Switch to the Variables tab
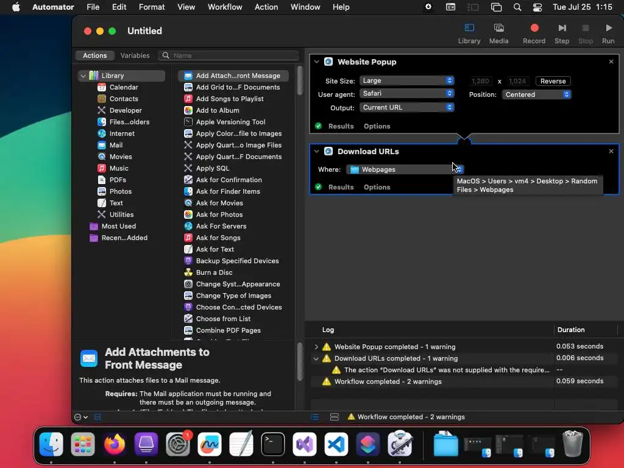Image resolution: width=624 pixels, height=468 pixels. [x=135, y=55]
